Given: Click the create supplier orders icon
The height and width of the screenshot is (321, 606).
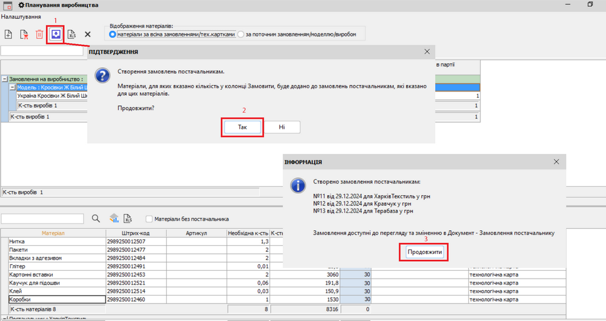Looking at the screenshot, I should click(56, 34).
